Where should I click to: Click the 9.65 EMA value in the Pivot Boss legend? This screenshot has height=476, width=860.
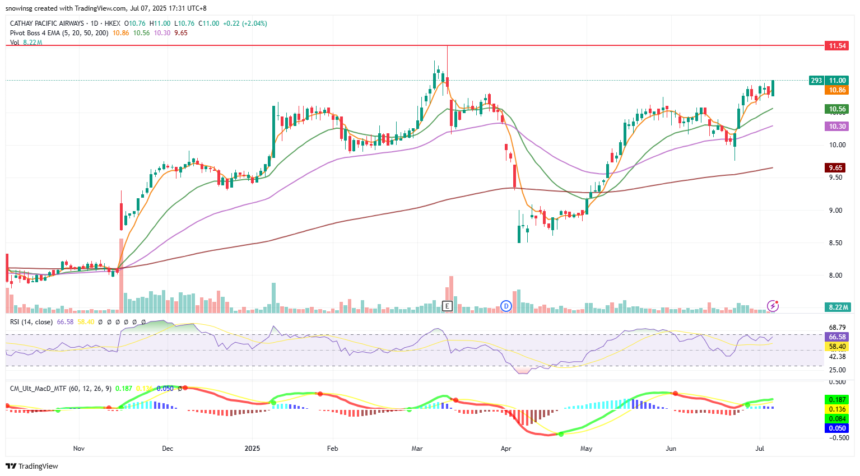[181, 33]
